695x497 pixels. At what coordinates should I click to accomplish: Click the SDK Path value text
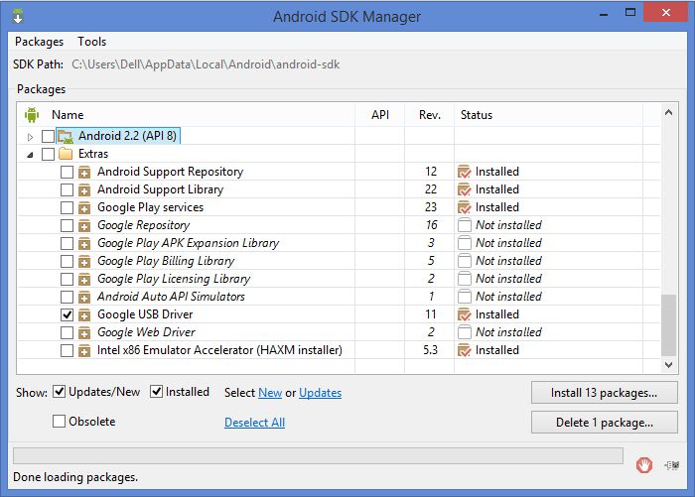[x=206, y=64]
